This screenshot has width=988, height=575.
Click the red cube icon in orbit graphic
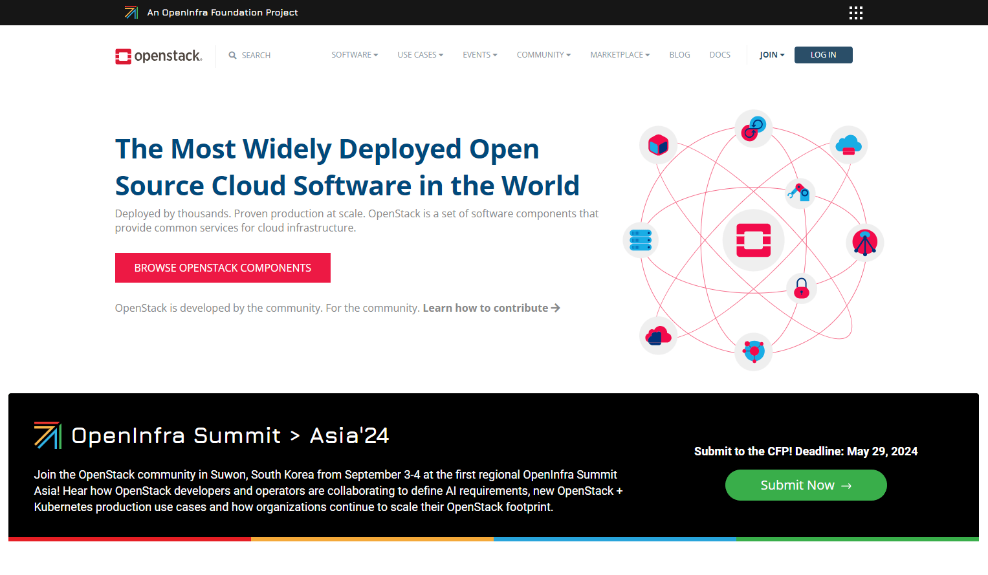click(x=658, y=145)
